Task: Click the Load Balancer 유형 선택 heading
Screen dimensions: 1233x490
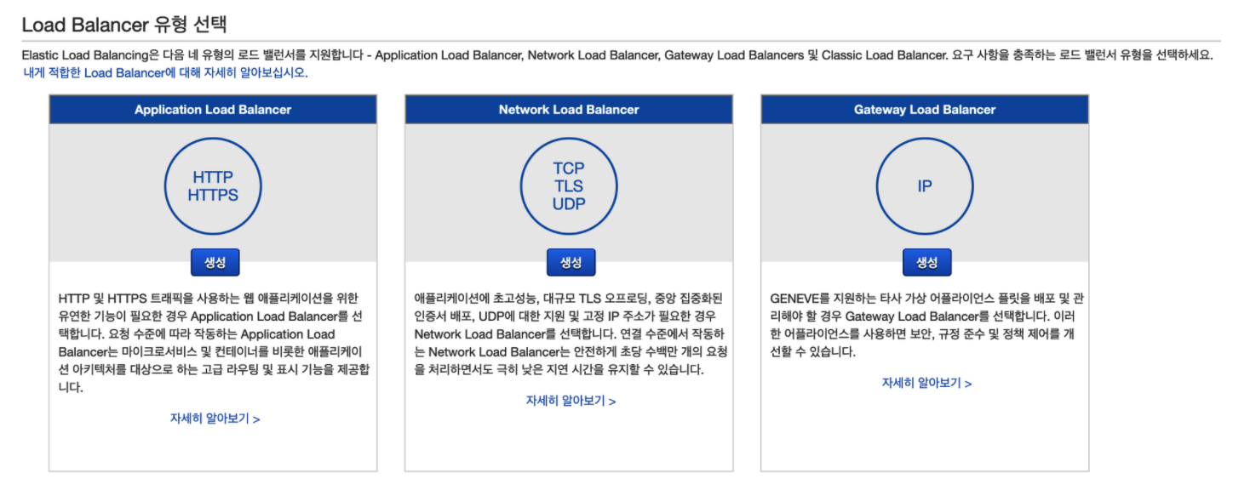Action: click(x=124, y=24)
